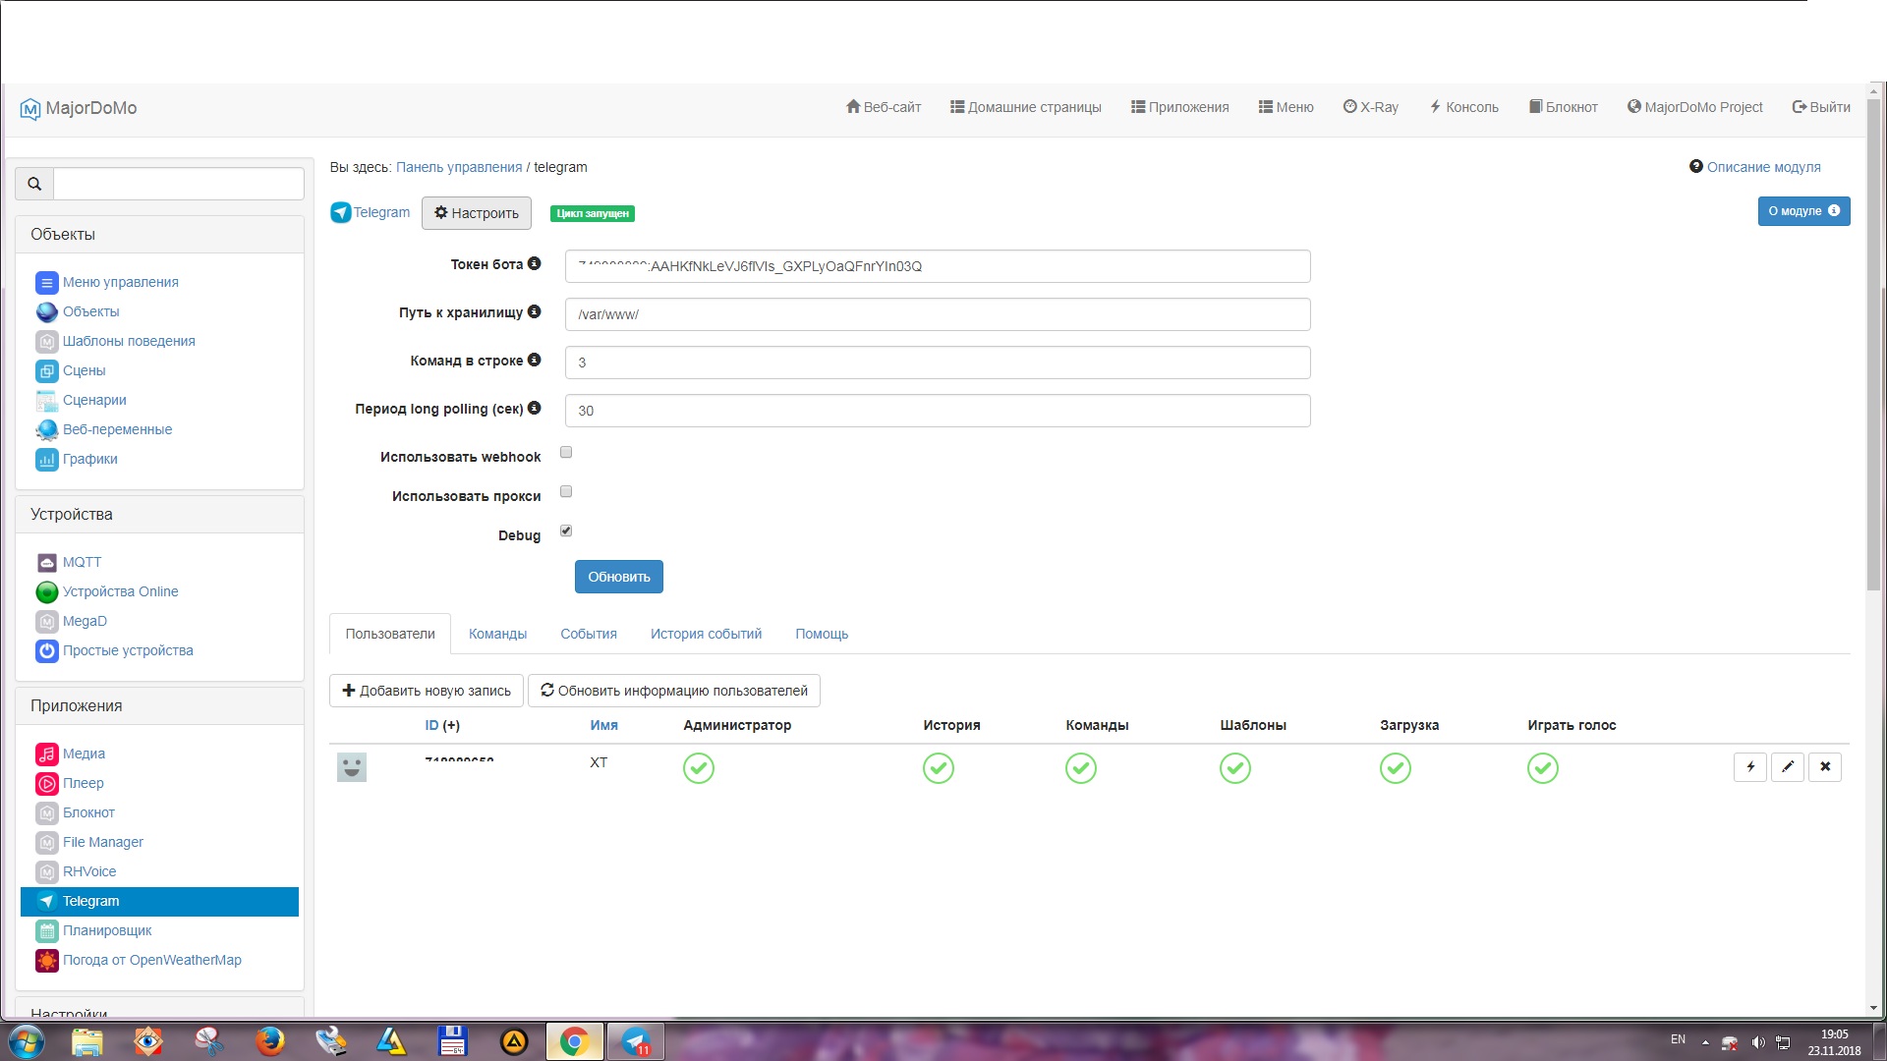Viewport: 1887px width, 1061px height.
Task: Open Погода от OpenWeatherMap app
Action: (x=151, y=960)
